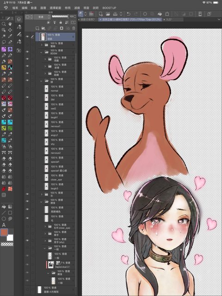Click the layer opacity slider bar

60,17
